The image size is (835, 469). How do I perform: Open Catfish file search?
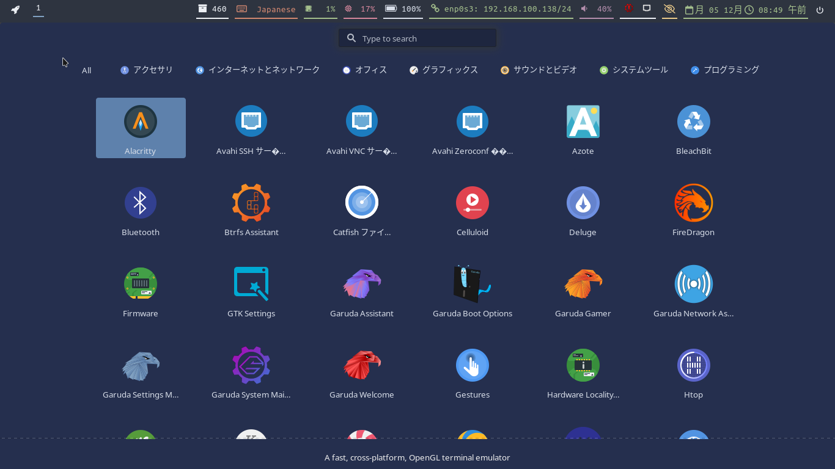click(x=362, y=209)
